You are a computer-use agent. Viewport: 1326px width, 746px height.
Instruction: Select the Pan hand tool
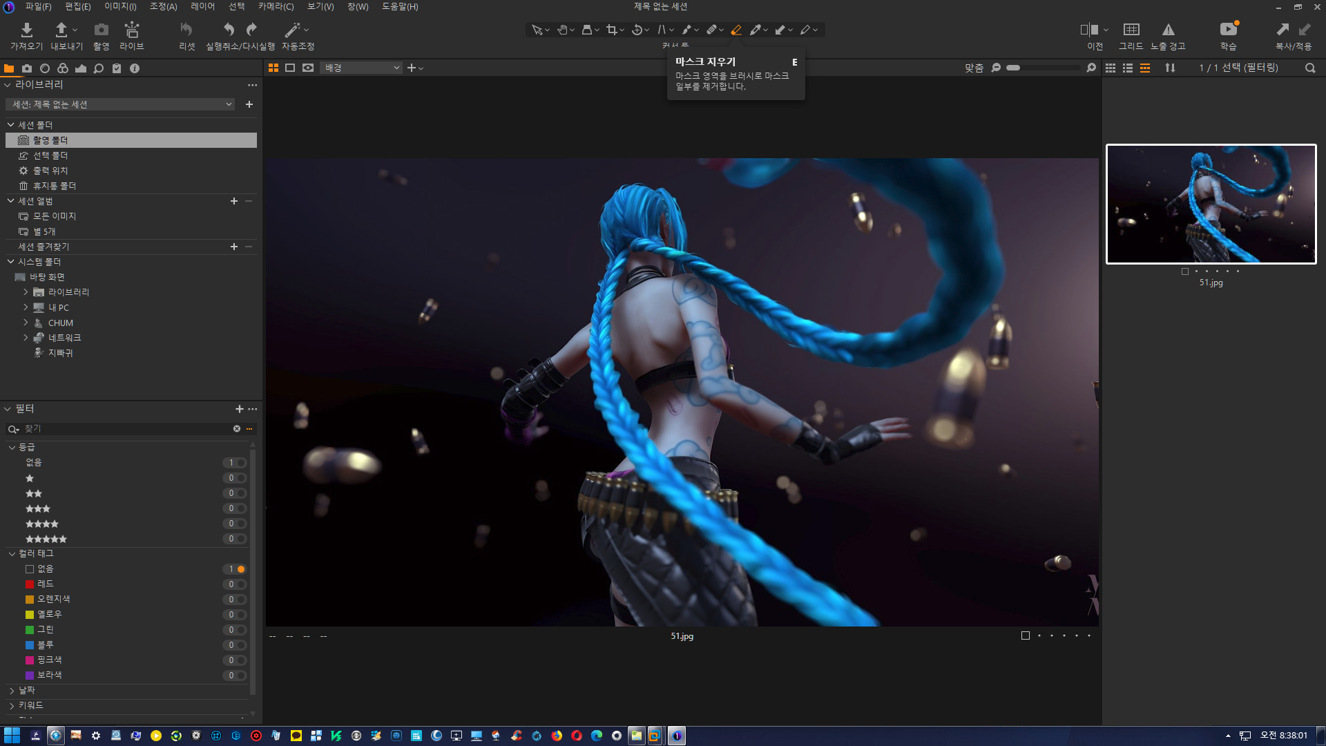pos(562,30)
